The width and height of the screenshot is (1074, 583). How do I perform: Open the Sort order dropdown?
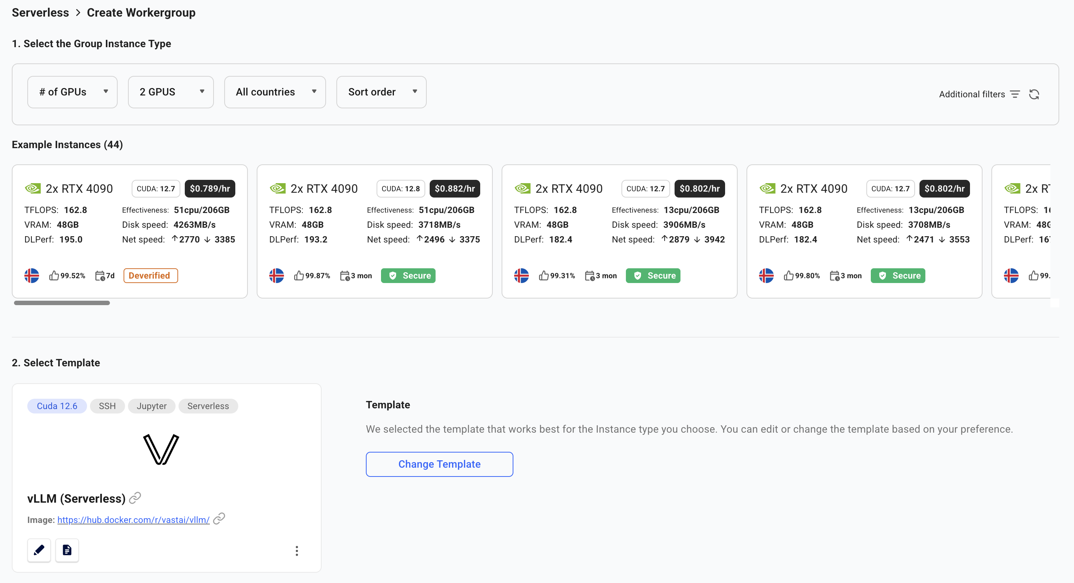(x=381, y=92)
